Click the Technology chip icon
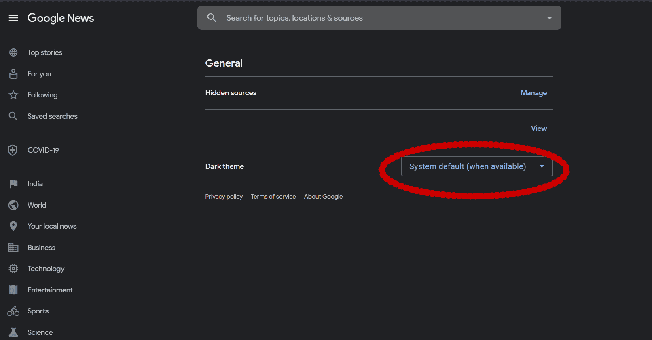 13,269
